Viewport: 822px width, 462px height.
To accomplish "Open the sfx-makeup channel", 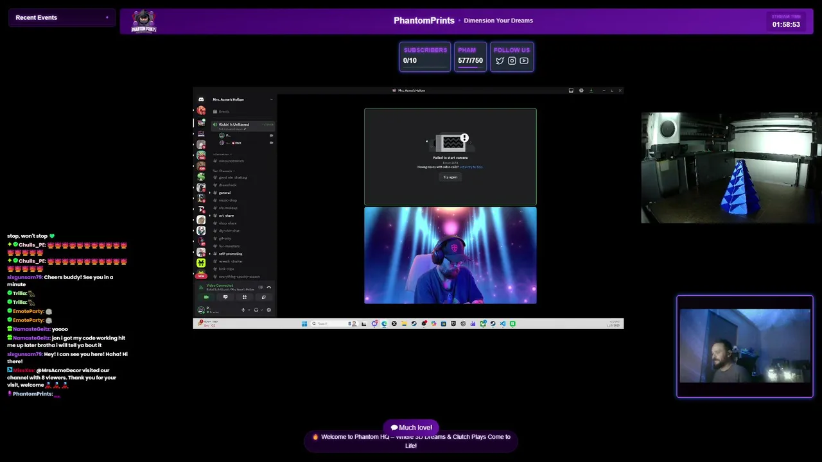I will [x=243, y=208].
